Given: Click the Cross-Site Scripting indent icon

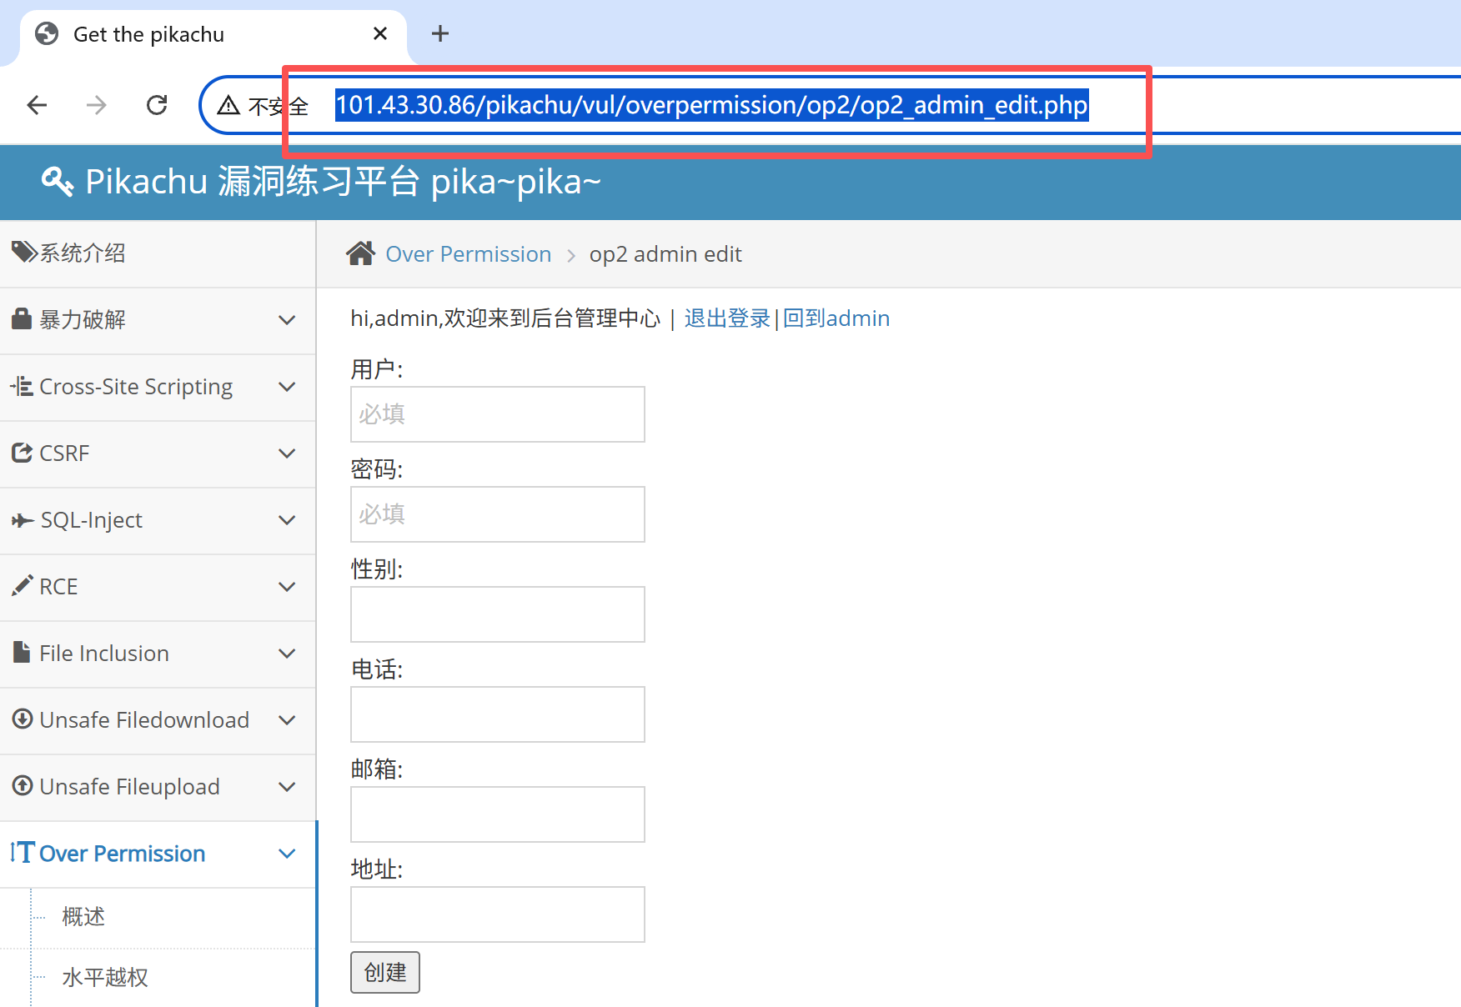Looking at the screenshot, I should [22, 386].
